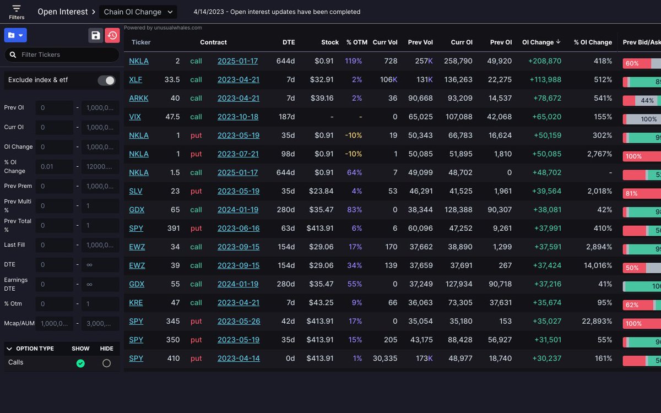Open the KRE ticker link
Viewport: 661px width, 413px height.
pos(136,302)
